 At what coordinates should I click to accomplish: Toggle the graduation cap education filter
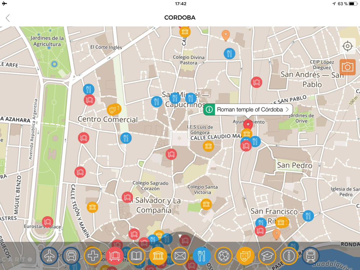267,256
